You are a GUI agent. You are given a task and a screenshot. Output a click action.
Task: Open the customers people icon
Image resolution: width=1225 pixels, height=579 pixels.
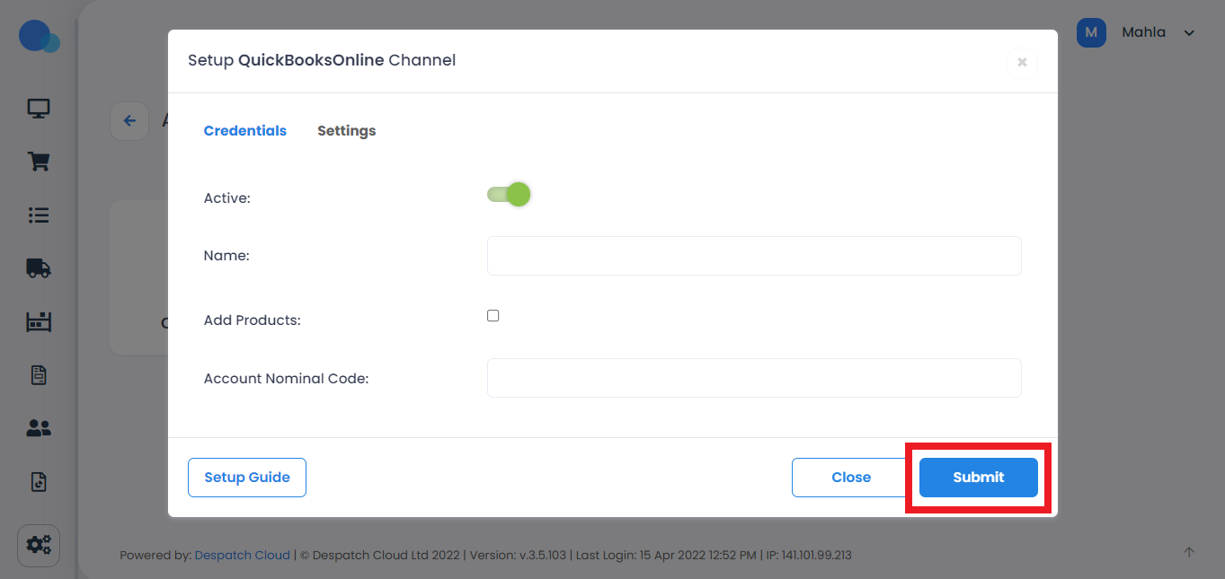coord(39,428)
